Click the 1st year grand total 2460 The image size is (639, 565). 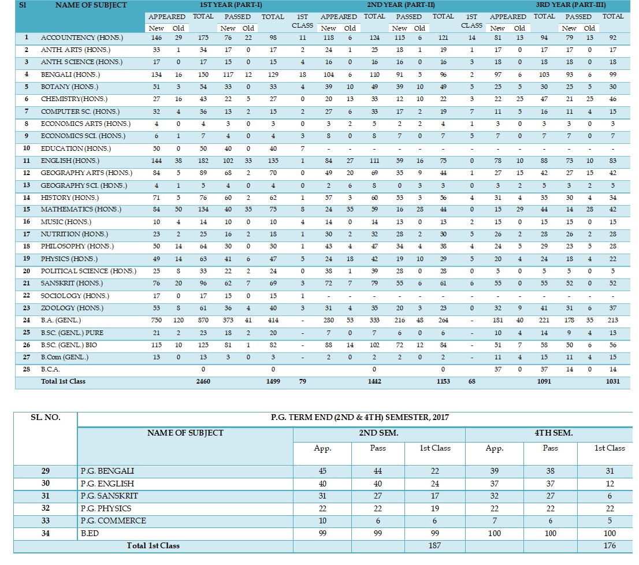tap(203, 382)
